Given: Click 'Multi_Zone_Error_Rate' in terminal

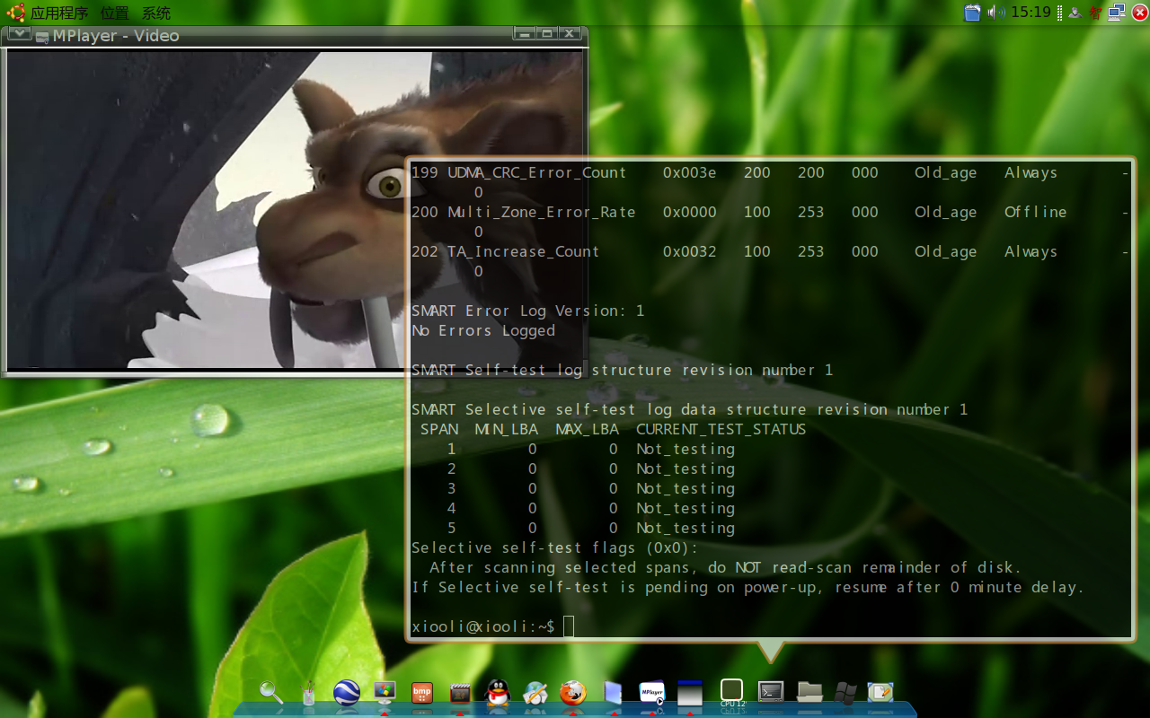Looking at the screenshot, I should click(x=542, y=212).
